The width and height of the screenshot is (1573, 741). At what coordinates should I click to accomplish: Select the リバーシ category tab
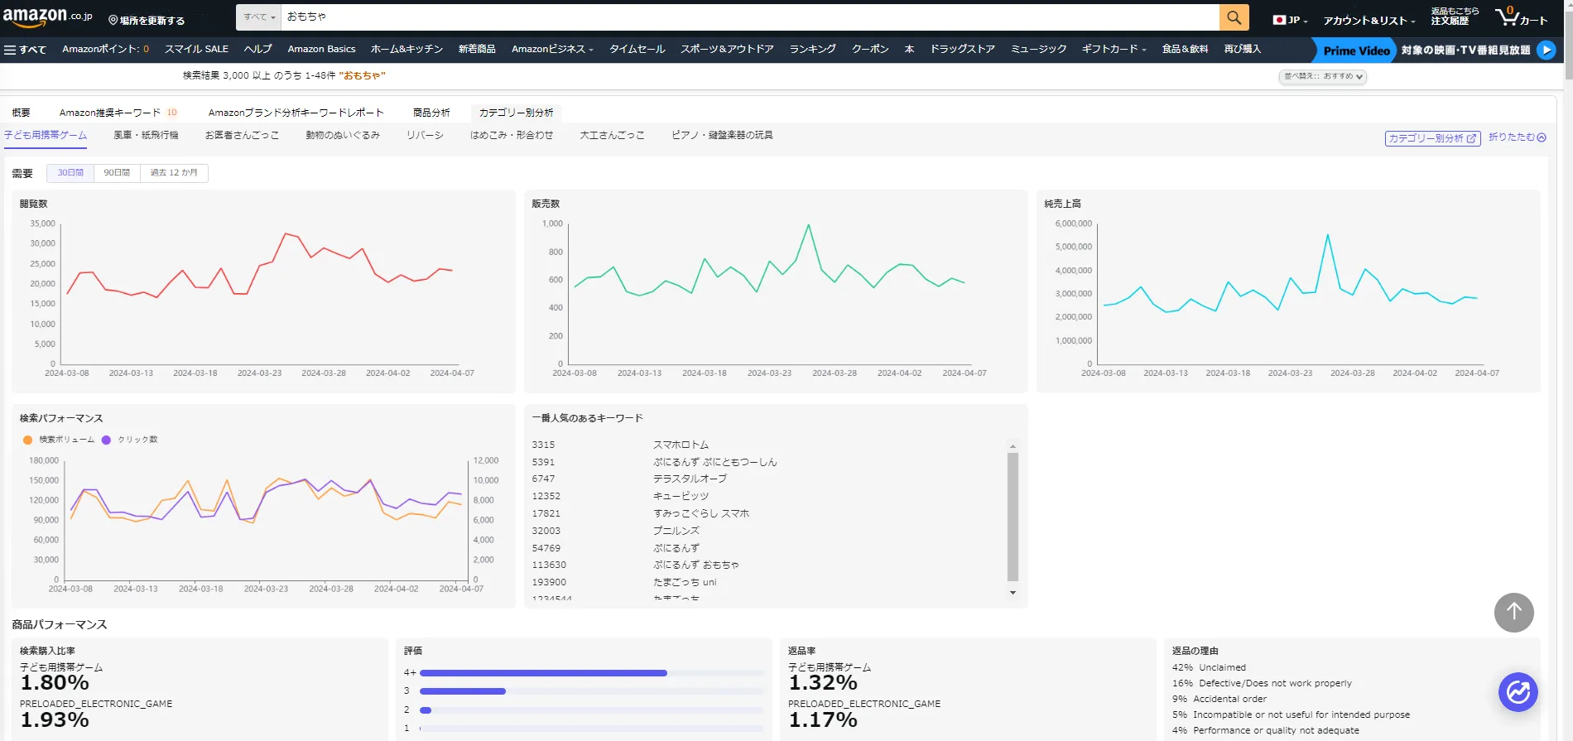coord(425,135)
